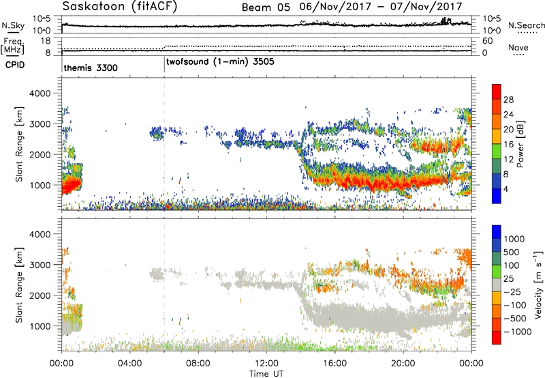Screen dimensions: 545x378
Task: Click Slant Range [km] label of velocity panel
Action: [x=19, y=285]
